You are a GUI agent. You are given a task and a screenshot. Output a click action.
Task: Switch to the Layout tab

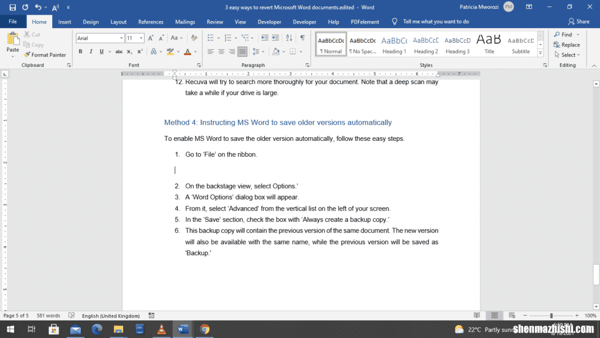click(x=118, y=22)
